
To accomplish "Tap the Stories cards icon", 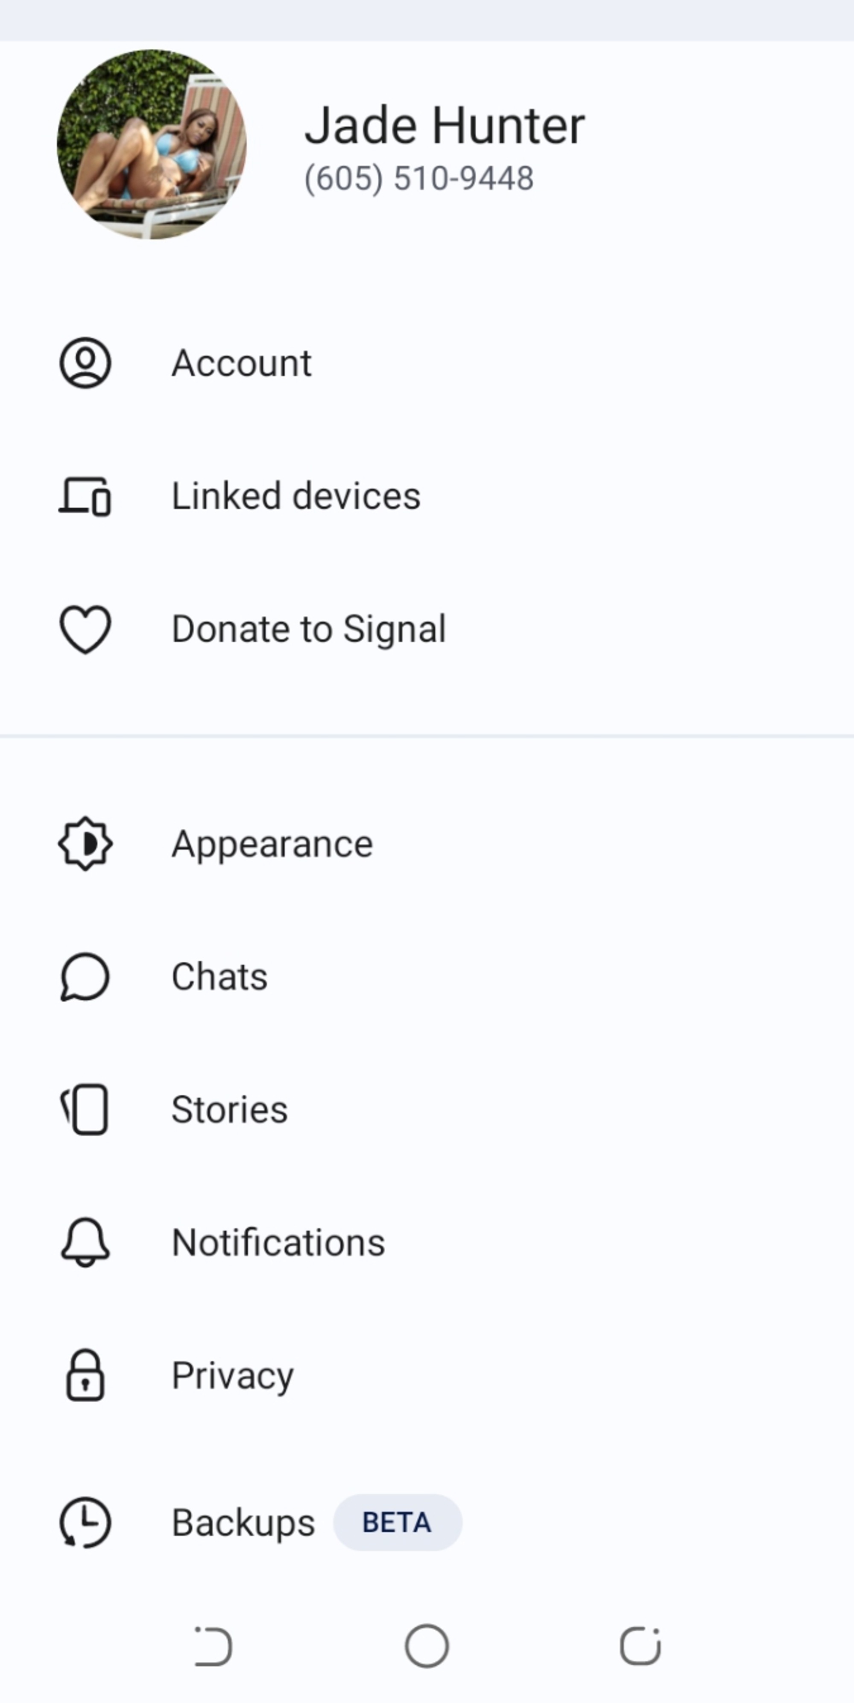I will coord(85,1109).
